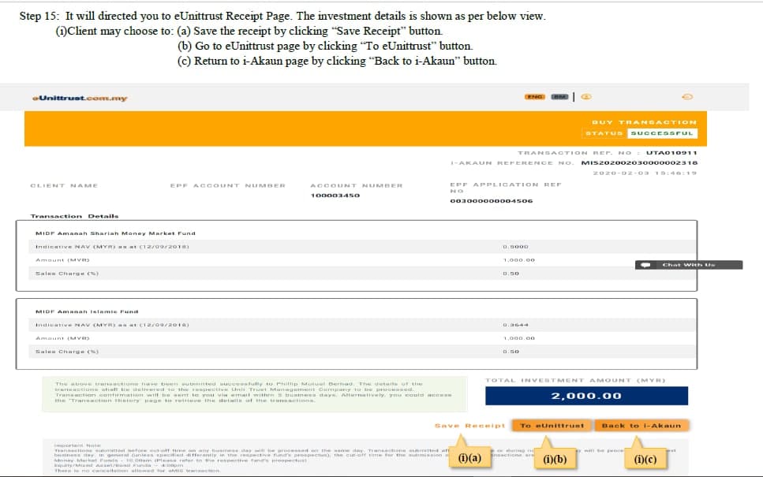Image resolution: width=763 pixels, height=477 pixels.
Task: Click the Important Note text block
Action: click(365, 457)
